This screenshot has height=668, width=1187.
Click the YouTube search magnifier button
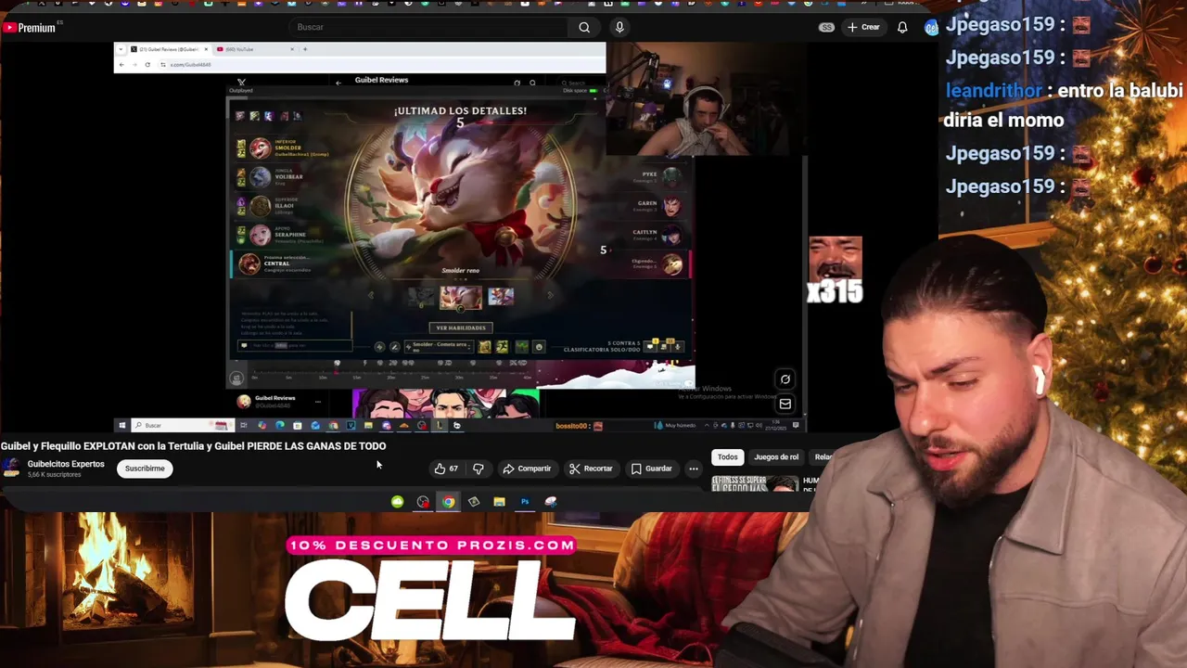tap(584, 27)
